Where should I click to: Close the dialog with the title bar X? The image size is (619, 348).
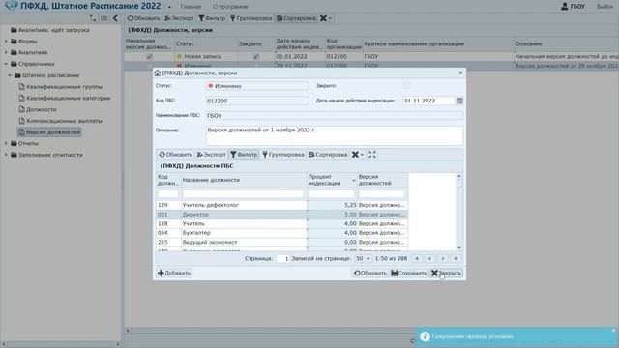pos(460,73)
